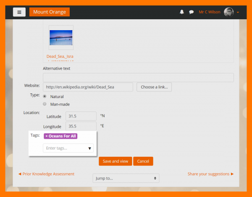
Task: Focus the Latitude input field
Action: click(x=81, y=116)
